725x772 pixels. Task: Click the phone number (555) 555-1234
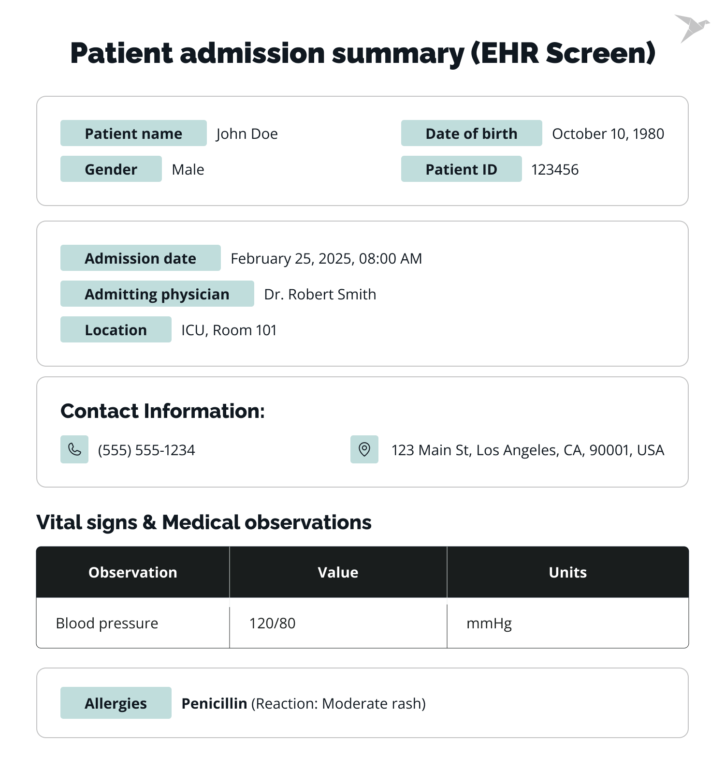pyautogui.click(x=146, y=450)
